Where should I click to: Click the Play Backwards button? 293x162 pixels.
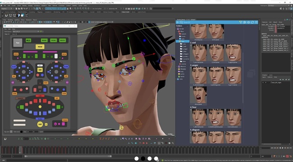pos(280,148)
